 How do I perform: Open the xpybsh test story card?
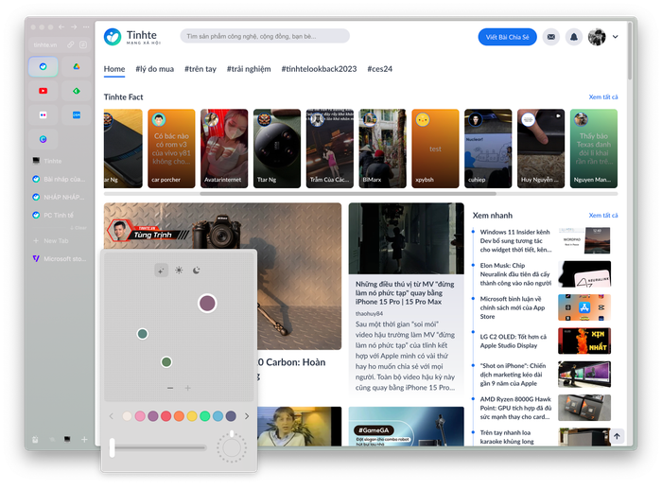pyautogui.click(x=435, y=149)
